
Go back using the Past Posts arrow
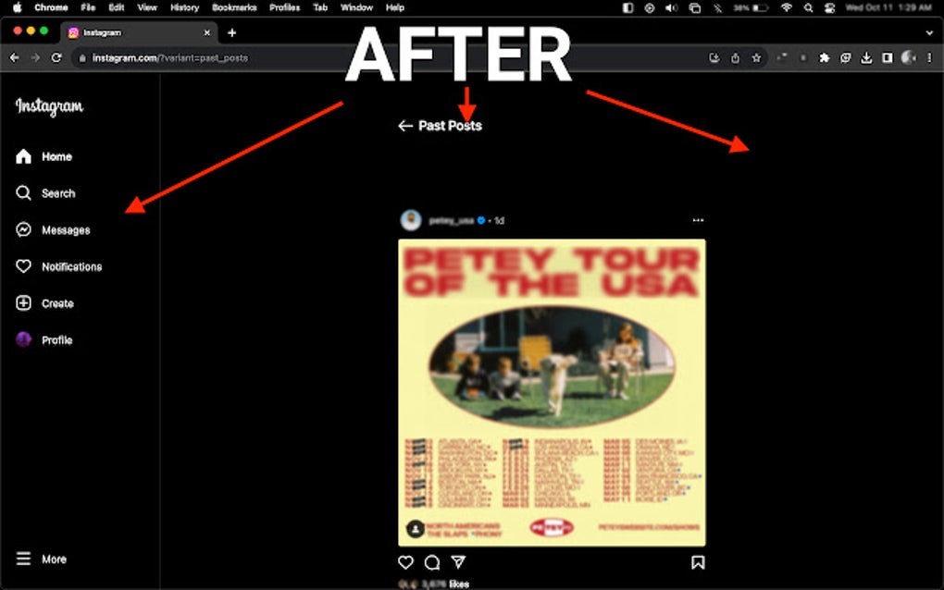(404, 125)
